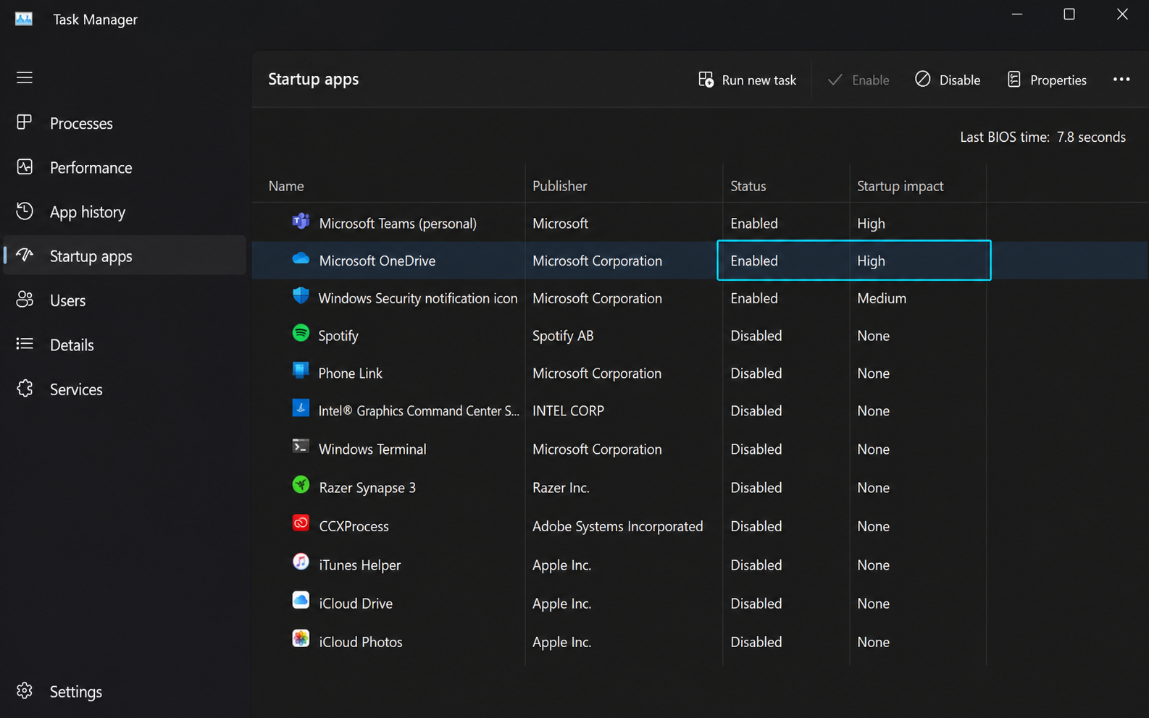Image resolution: width=1149 pixels, height=718 pixels.
Task: Click the Intel Graphics Command Center icon
Action: (x=301, y=407)
